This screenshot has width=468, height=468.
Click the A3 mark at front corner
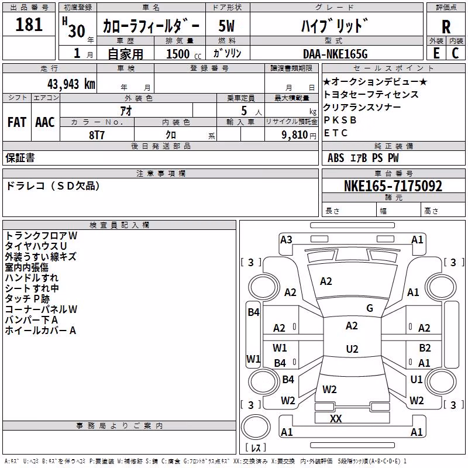(286, 240)
